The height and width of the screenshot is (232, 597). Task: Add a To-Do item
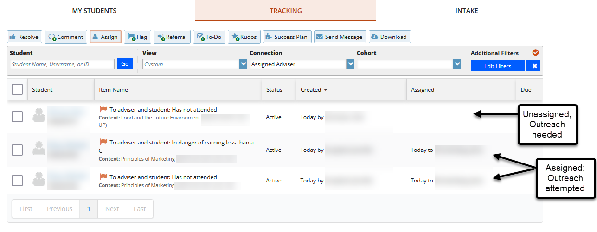coord(209,37)
